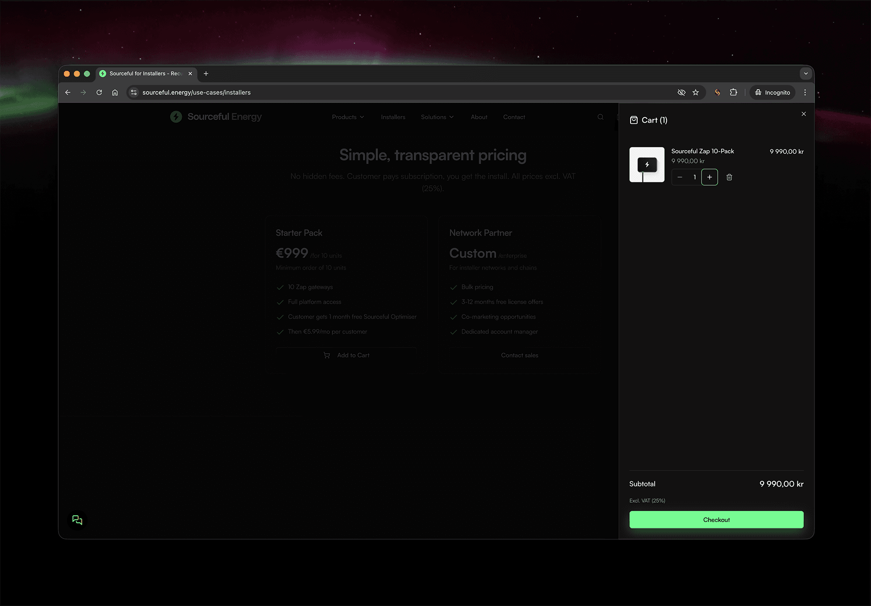Close the cart panel
The width and height of the screenshot is (871, 606).
pyautogui.click(x=804, y=114)
